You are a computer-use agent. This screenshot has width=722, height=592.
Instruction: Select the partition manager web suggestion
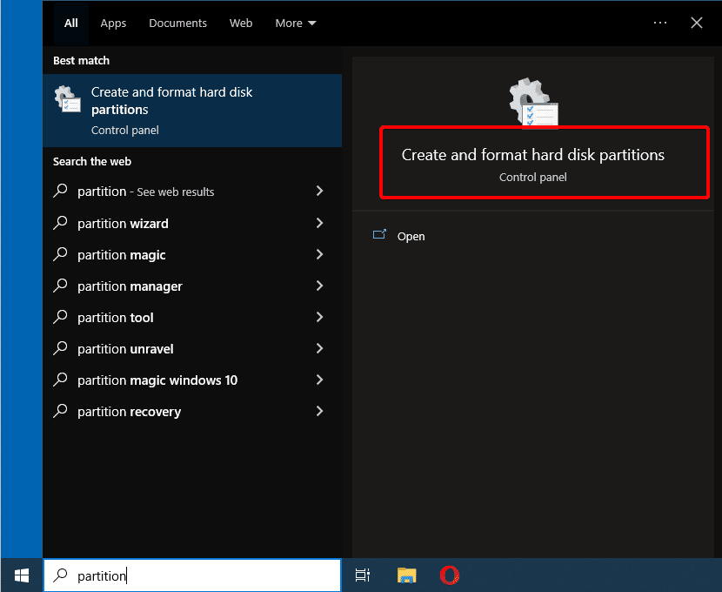[192, 286]
